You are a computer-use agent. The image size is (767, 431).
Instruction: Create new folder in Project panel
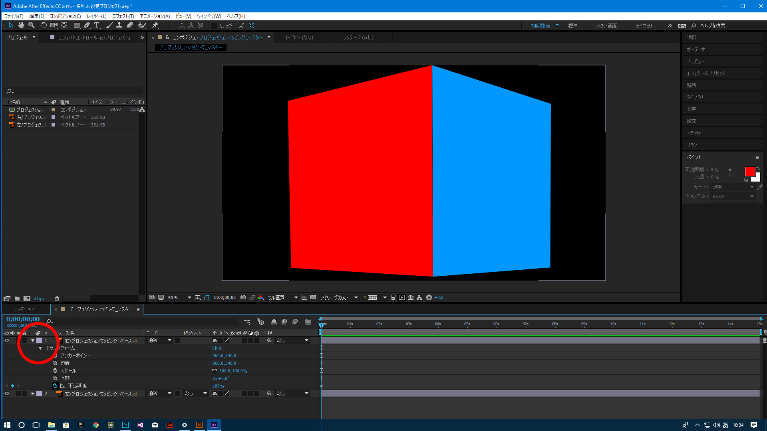click(x=17, y=299)
